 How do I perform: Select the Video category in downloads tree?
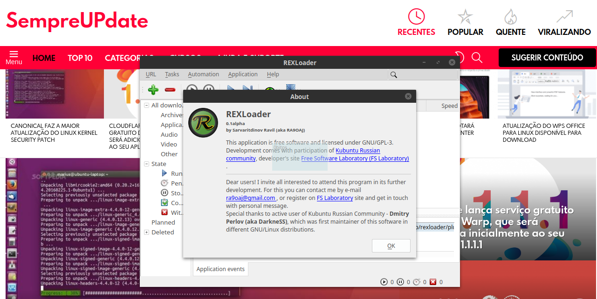(x=169, y=144)
